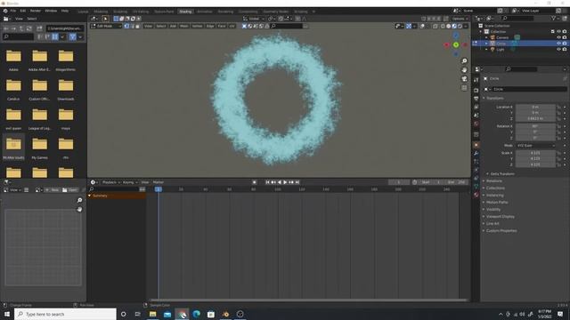Expand the Viewport Display panel
The height and width of the screenshot is (320, 570).
(x=499, y=217)
